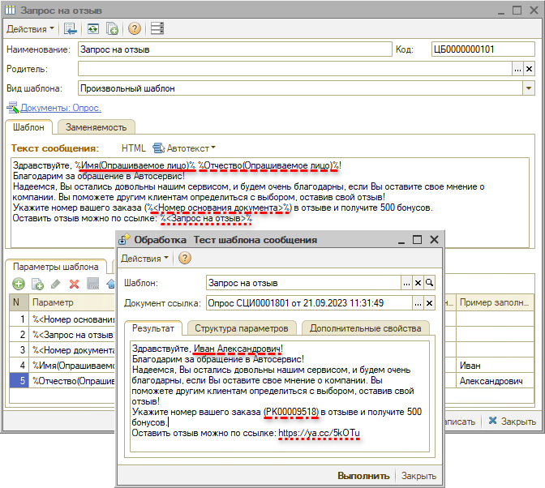The height and width of the screenshot is (488, 545).
Task: Open selection button for Шаблон field
Action: point(406,283)
